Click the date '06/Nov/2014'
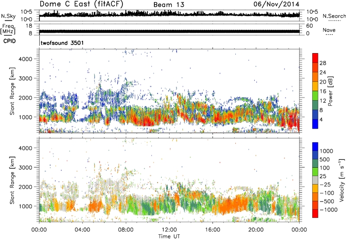This screenshot has height=239, width=346. click(x=276, y=4)
